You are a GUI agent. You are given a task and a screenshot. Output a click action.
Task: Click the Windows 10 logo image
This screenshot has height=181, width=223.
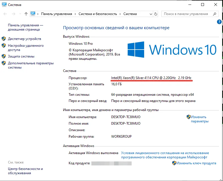coord(172,50)
